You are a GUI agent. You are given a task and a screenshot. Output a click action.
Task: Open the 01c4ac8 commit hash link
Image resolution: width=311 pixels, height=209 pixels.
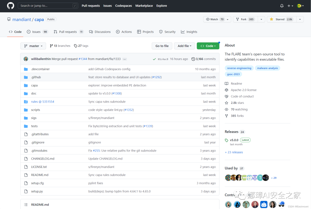point(163,59)
